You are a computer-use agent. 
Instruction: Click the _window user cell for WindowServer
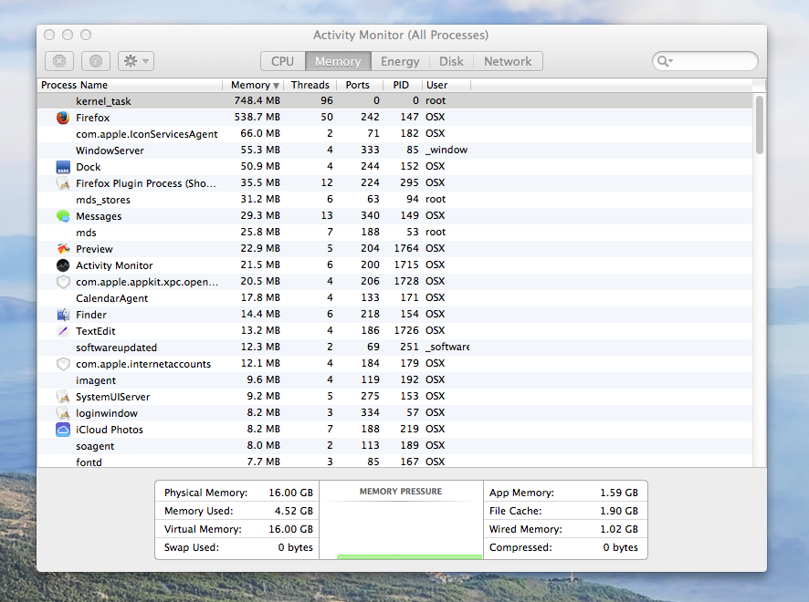coord(447,150)
